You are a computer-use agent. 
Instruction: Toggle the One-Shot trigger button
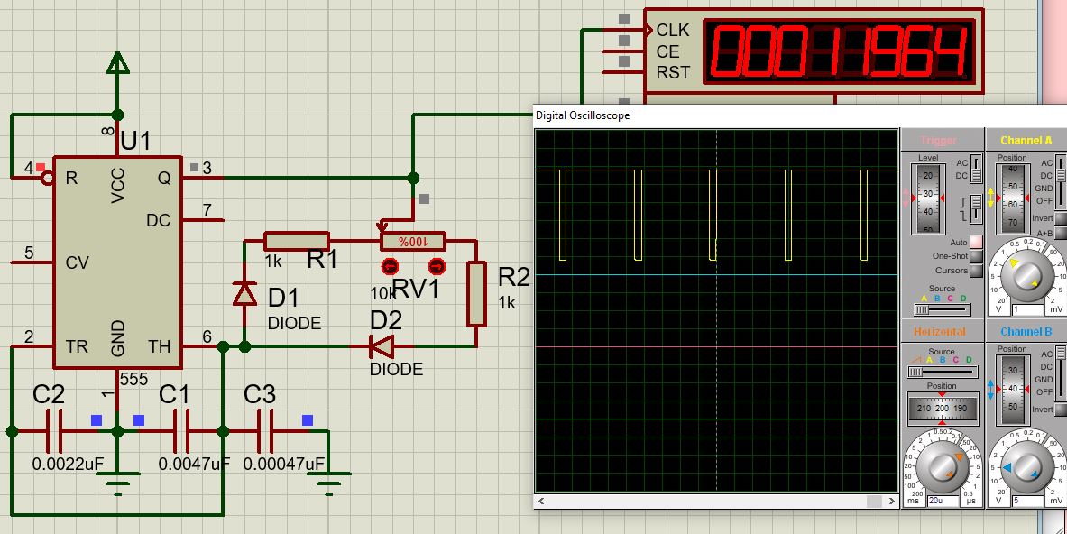976,256
